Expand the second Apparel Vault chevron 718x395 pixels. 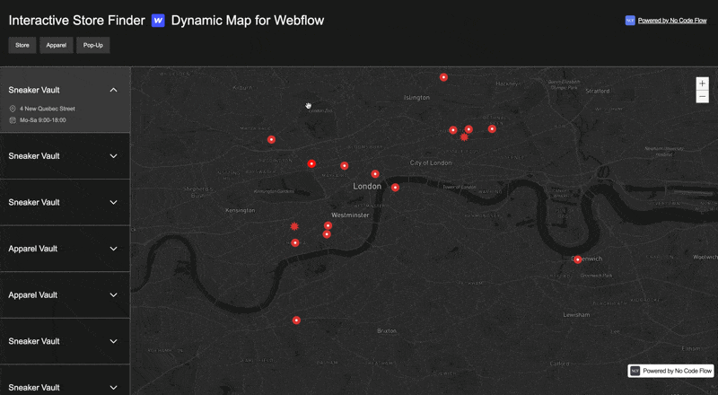tap(114, 294)
